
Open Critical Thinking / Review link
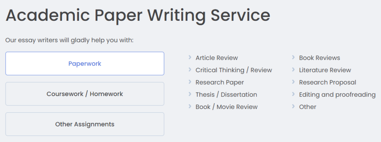pyautogui.click(x=234, y=70)
